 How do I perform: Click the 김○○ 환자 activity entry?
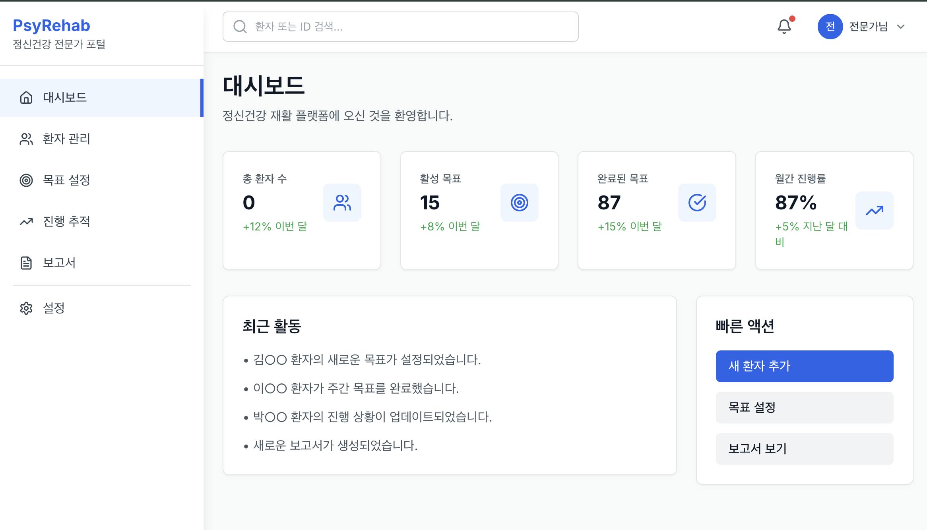click(x=367, y=360)
